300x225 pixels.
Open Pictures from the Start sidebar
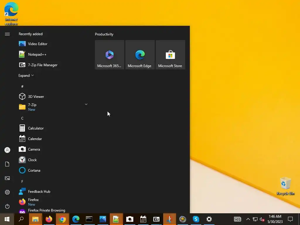[x=7, y=178]
